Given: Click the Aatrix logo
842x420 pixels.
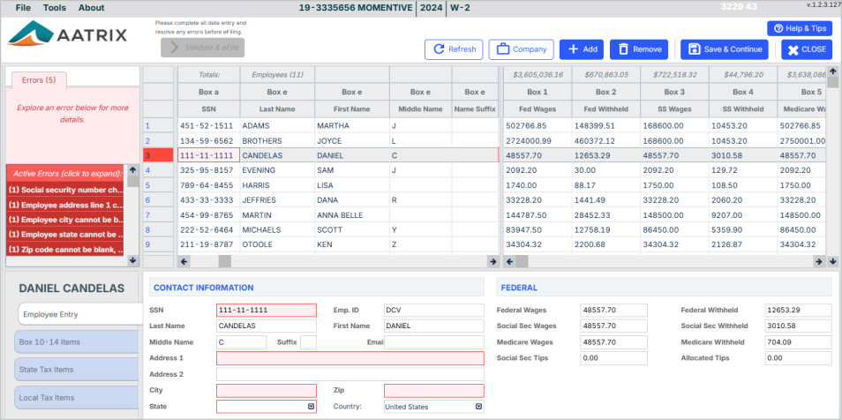Looking at the screenshot, I should click(68, 35).
